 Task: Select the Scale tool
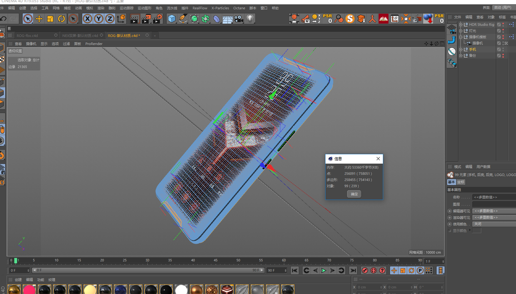pos(50,19)
